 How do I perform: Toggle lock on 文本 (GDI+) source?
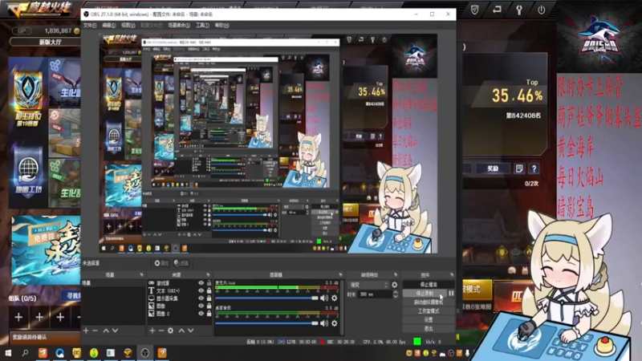(x=209, y=290)
